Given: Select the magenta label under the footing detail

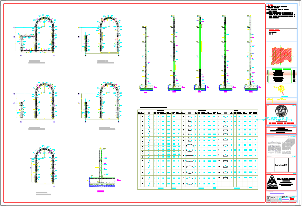Looking at the screenshot, I should pos(101,191).
